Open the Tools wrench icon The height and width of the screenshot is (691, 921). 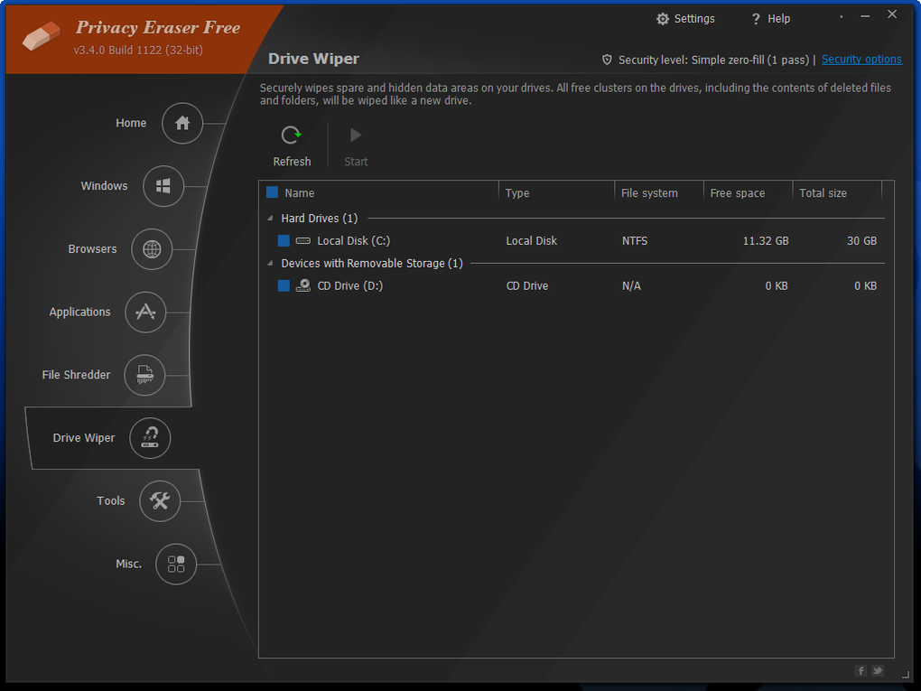[x=160, y=501]
